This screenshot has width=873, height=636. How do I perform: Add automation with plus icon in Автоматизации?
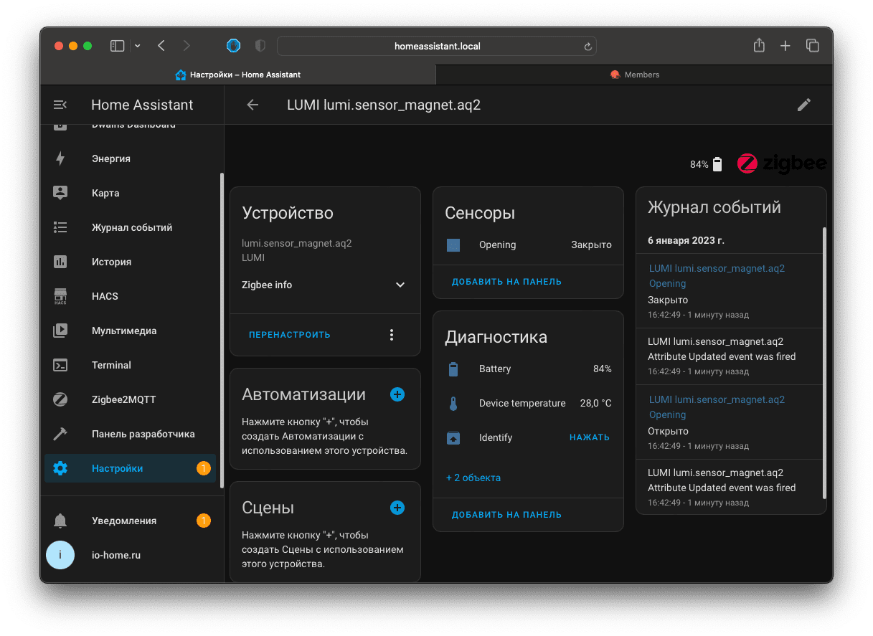[x=397, y=394]
